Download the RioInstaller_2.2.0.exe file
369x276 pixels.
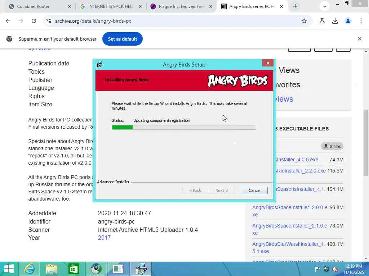tap(301, 171)
